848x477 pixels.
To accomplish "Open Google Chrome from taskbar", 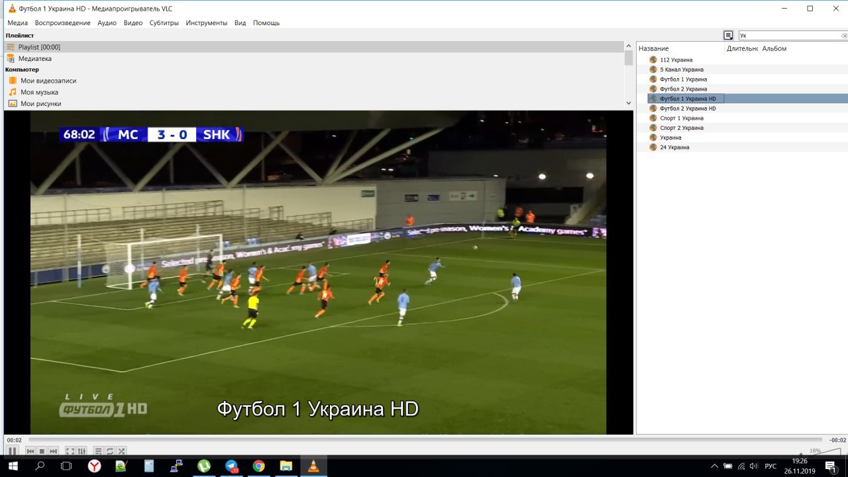I will (258, 466).
